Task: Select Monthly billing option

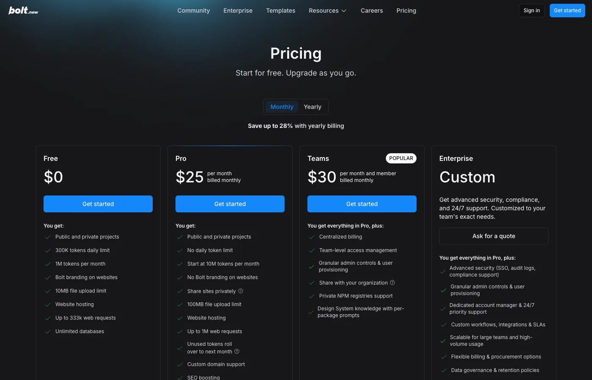Action: (282, 107)
